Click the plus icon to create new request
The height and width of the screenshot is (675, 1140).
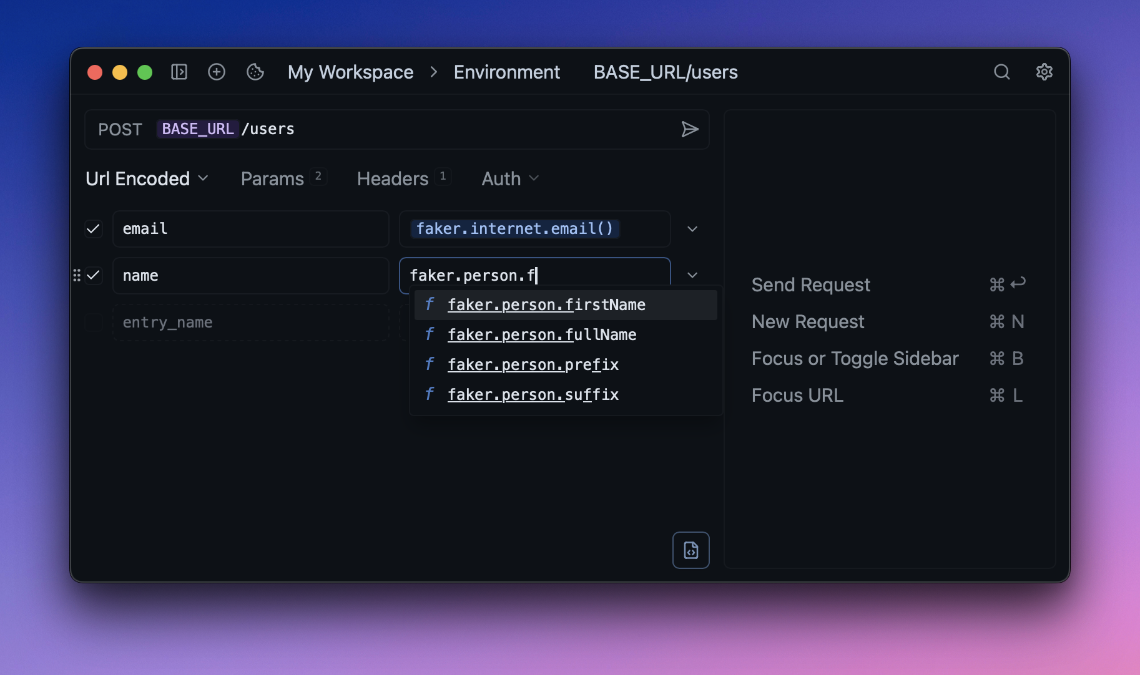coord(217,72)
